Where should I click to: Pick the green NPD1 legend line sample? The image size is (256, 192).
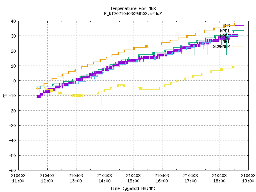click(x=238, y=31)
